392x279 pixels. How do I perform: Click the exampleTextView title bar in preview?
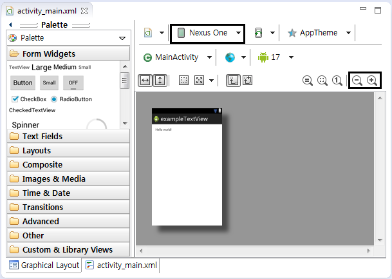(x=187, y=119)
